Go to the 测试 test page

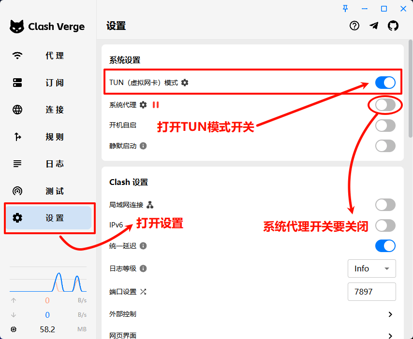point(48,191)
